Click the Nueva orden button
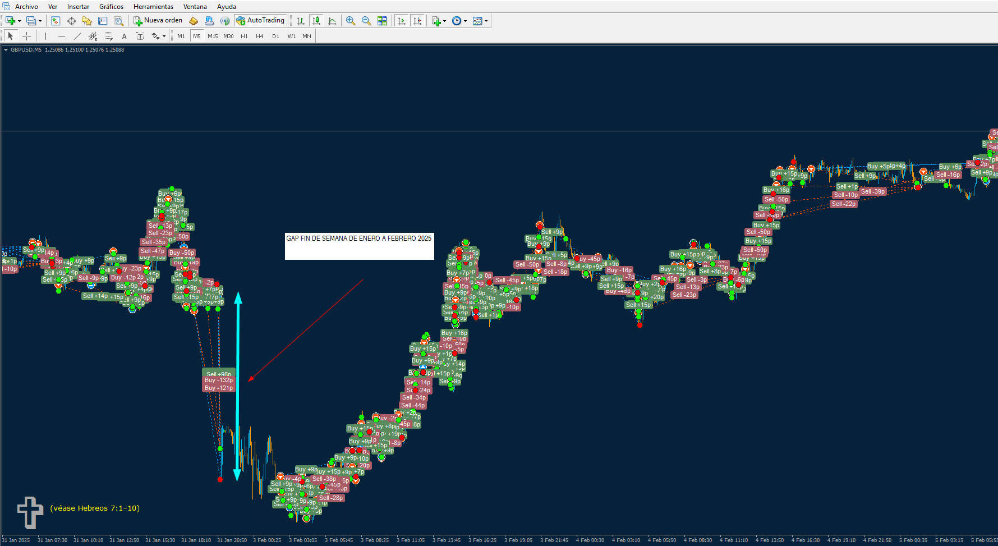 point(158,21)
